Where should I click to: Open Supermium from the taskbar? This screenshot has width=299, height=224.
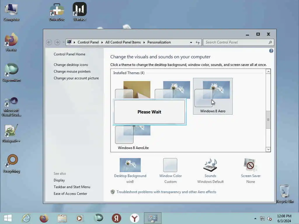pyautogui.click(x=98, y=218)
